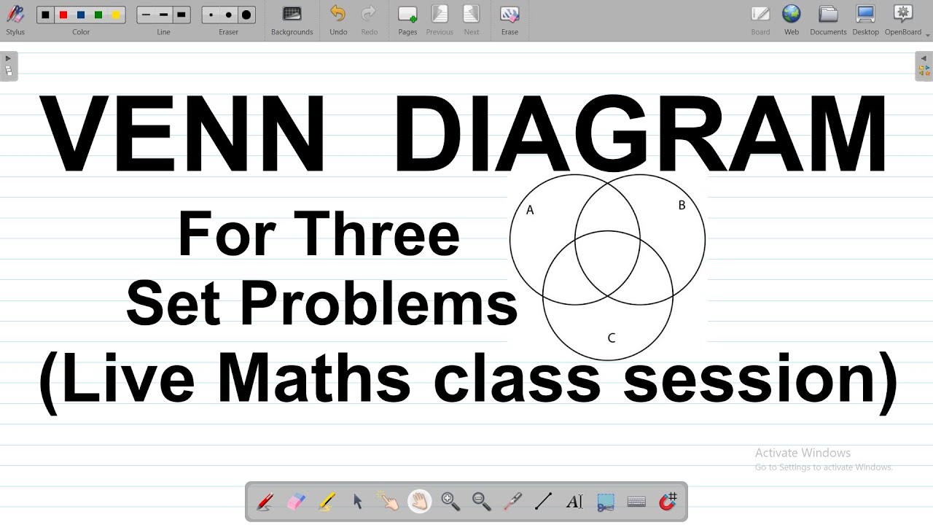This screenshot has width=933, height=525.
Task: Go to the Next page
Action: 472,20
